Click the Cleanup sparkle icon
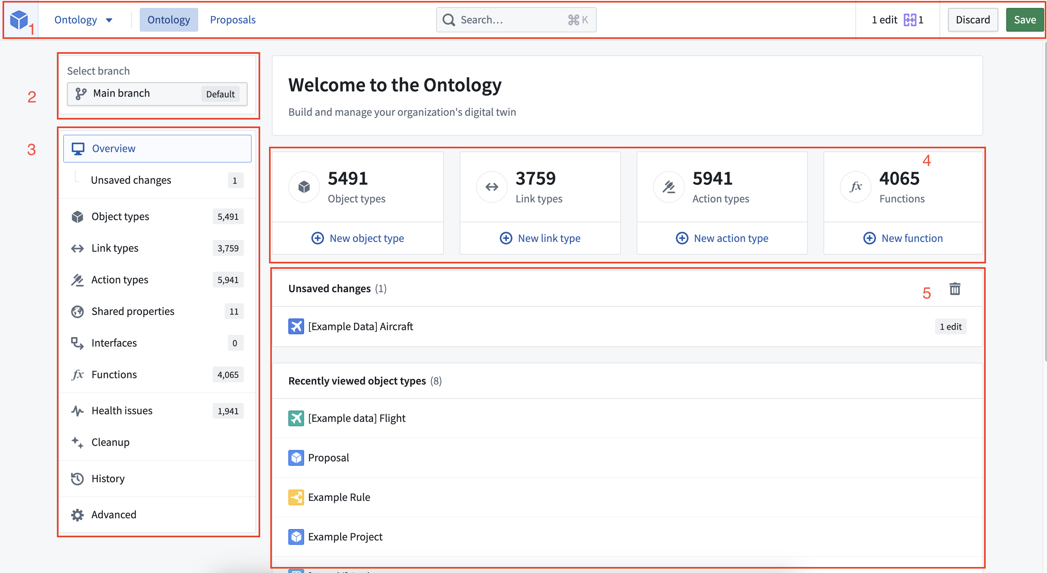Screen dimensions: 1047x573 [77, 442]
